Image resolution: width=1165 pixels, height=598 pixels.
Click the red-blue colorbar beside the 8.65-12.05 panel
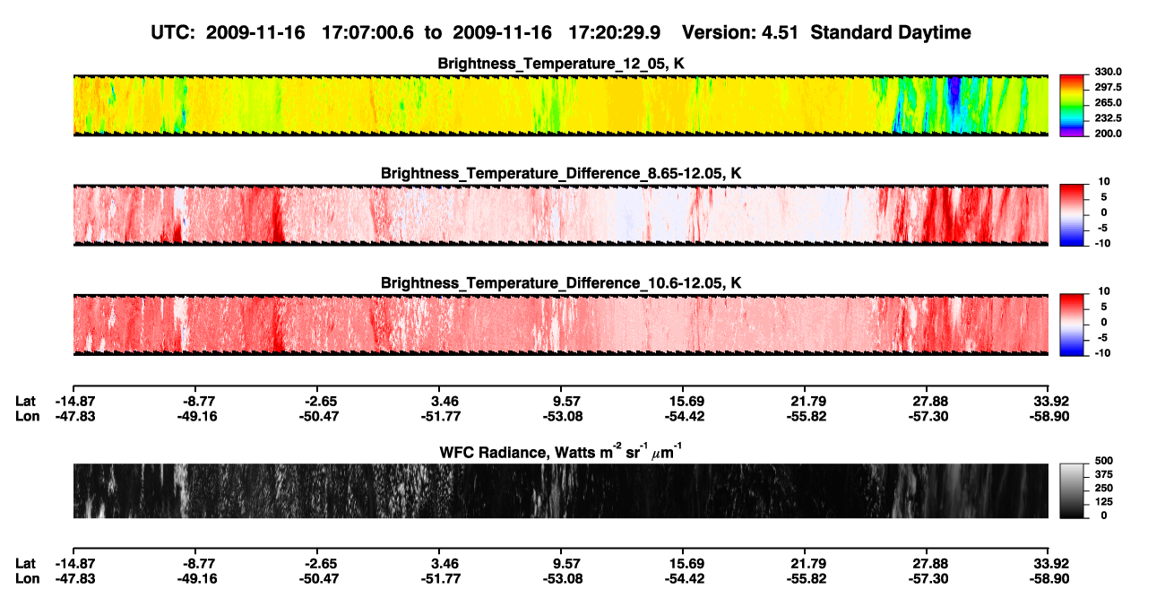1073,214
